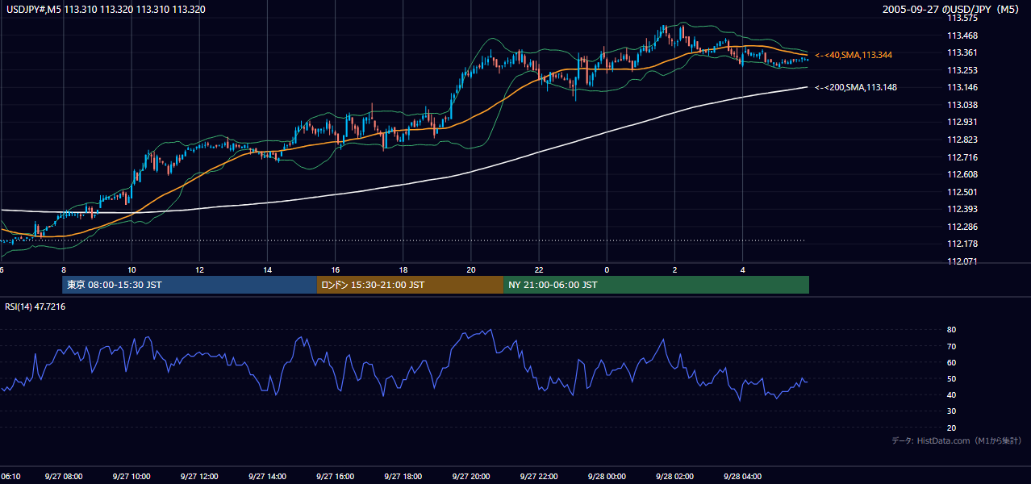The width and height of the screenshot is (1031, 484).
Task: Select the NY 21:00-06:00 JST session bar
Action: tap(656, 285)
